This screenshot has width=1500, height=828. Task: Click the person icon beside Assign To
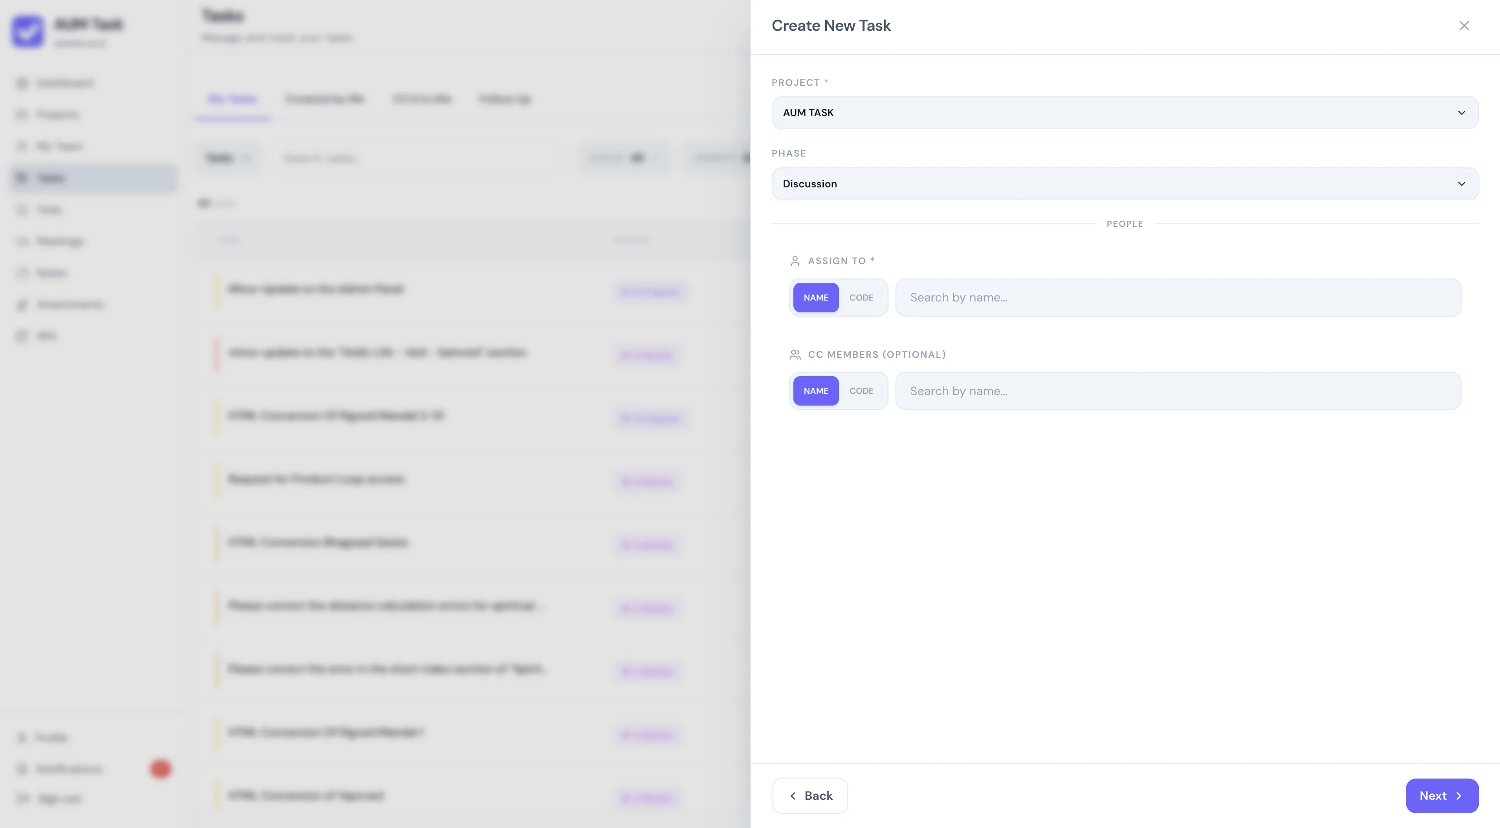pyautogui.click(x=794, y=261)
